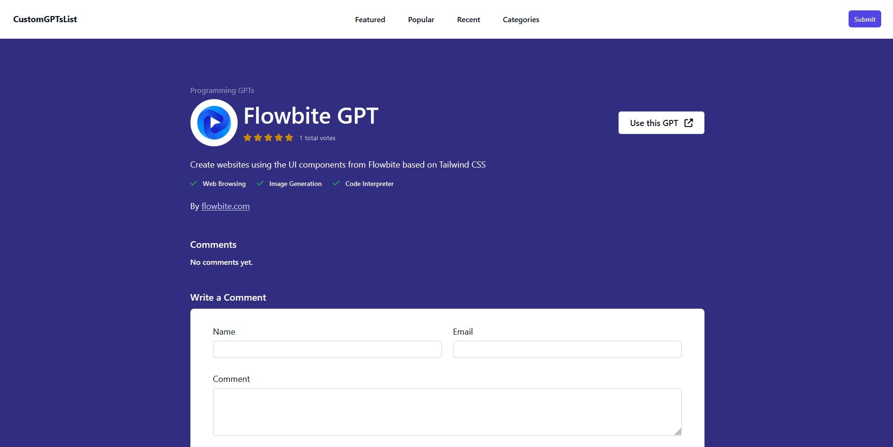Click the checkmark beside Code Interpreter
Image resolution: width=893 pixels, height=447 pixels.
pyautogui.click(x=336, y=184)
